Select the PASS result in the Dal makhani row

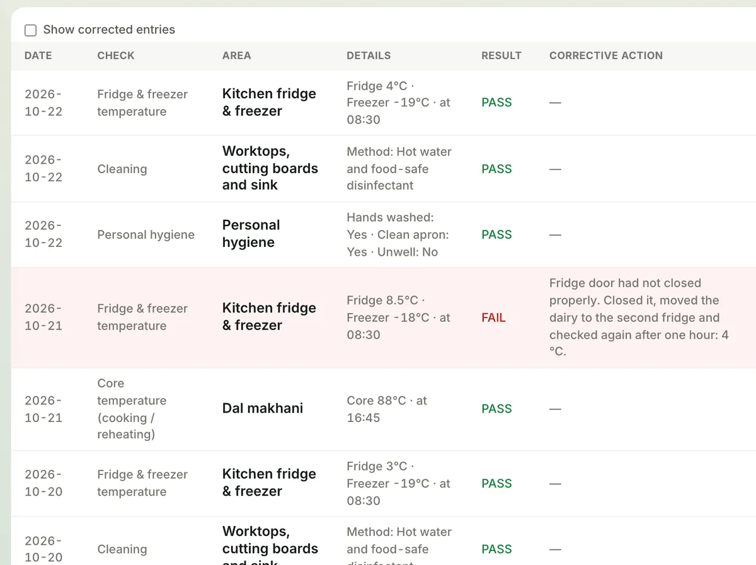tap(496, 409)
